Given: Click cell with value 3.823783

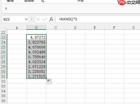Looking at the screenshot, I should tap(36, 42).
